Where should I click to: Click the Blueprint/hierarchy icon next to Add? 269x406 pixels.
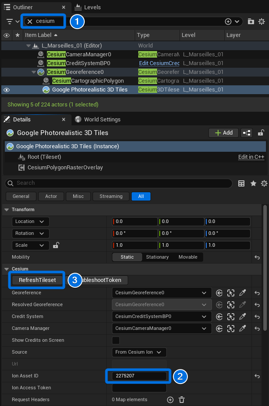[247, 133]
